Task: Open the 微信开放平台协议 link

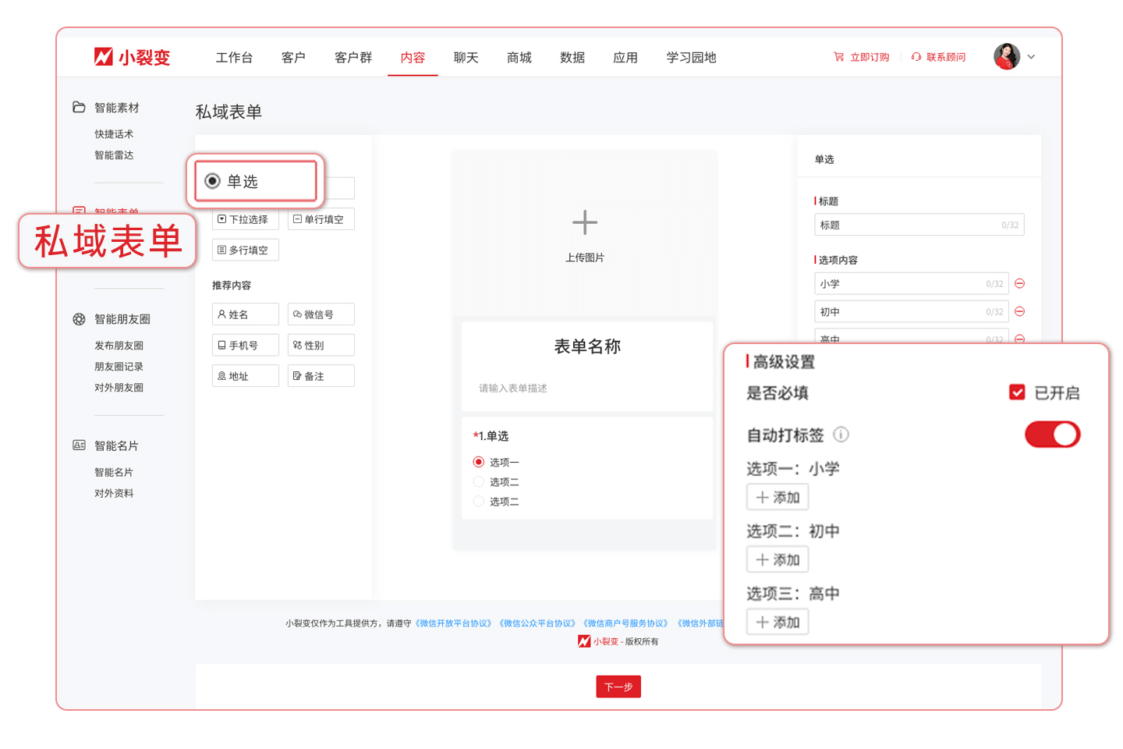Action: point(453,623)
